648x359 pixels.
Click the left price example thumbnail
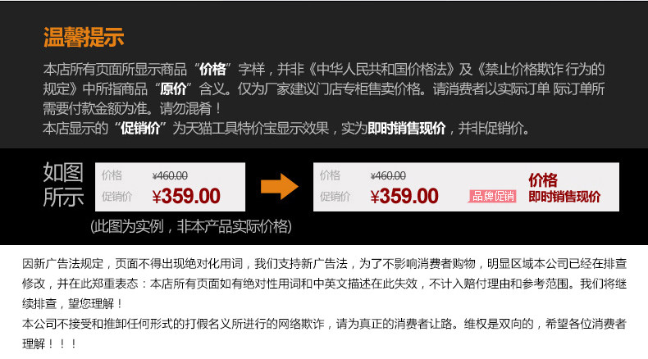click(170, 187)
